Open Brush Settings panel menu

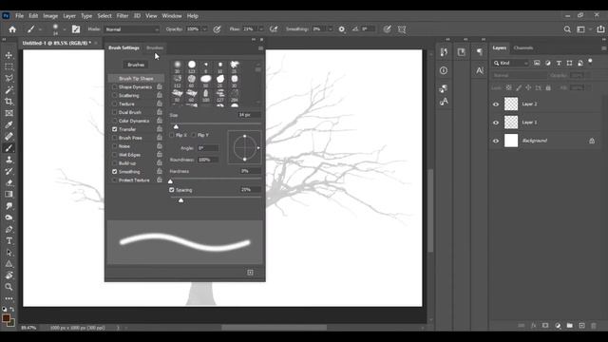(260, 48)
